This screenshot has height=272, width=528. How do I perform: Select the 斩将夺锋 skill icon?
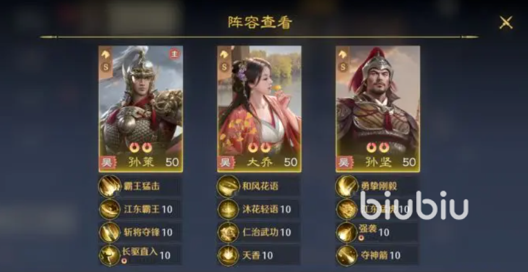click(x=110, y=233)
